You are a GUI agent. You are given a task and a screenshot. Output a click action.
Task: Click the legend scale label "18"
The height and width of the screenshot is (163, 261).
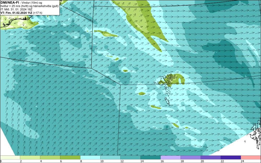182,161
